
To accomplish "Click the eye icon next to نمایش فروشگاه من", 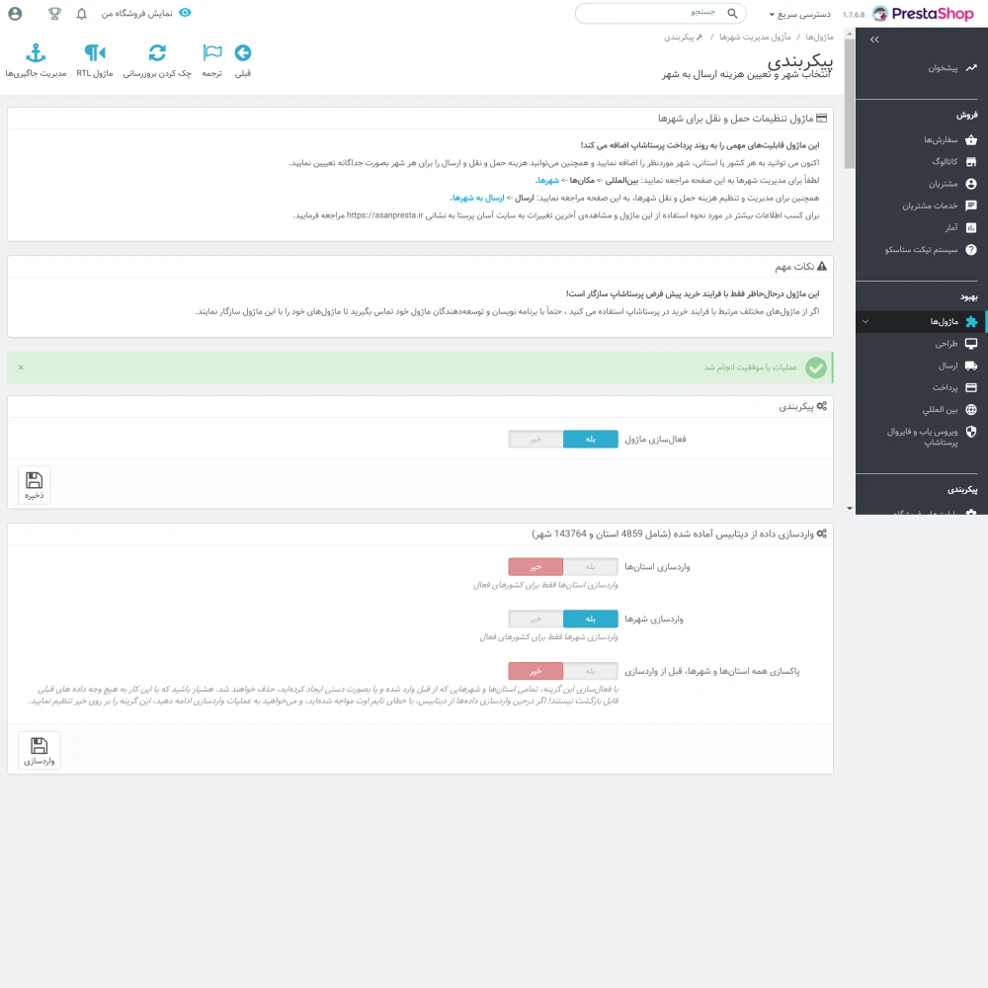I will pyautogui.click(x=186, y=13).
